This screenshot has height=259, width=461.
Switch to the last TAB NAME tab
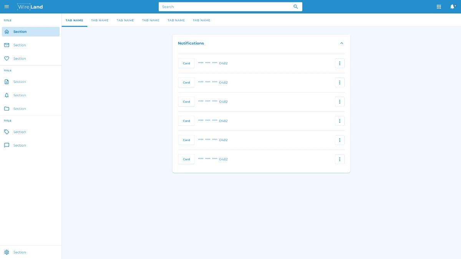(202, 20)
